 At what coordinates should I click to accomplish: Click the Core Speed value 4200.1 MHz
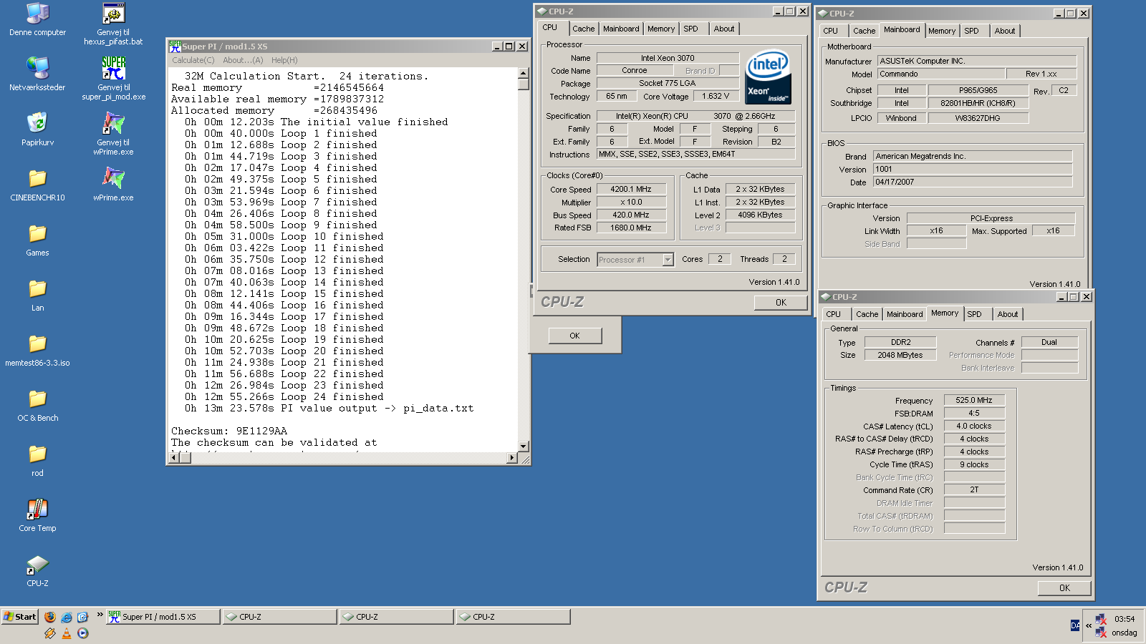point(631,190)
